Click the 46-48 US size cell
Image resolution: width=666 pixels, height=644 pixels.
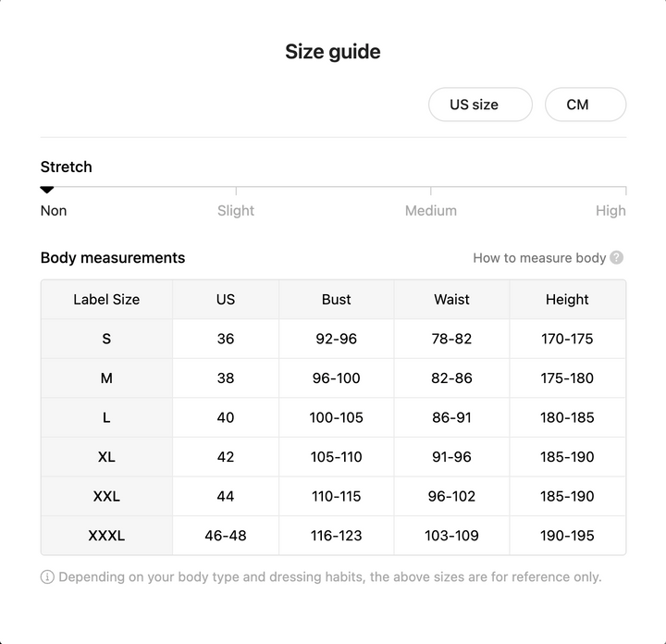tap(226, 536)
